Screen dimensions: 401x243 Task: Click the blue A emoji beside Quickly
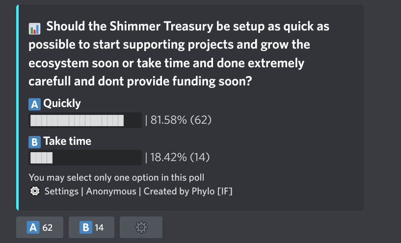tap(34, 104)
